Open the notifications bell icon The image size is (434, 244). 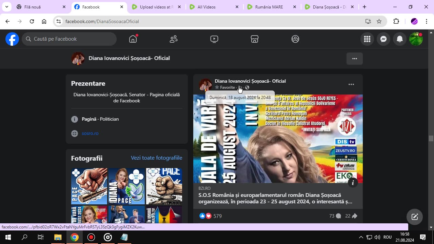click(x=400, y=39)
